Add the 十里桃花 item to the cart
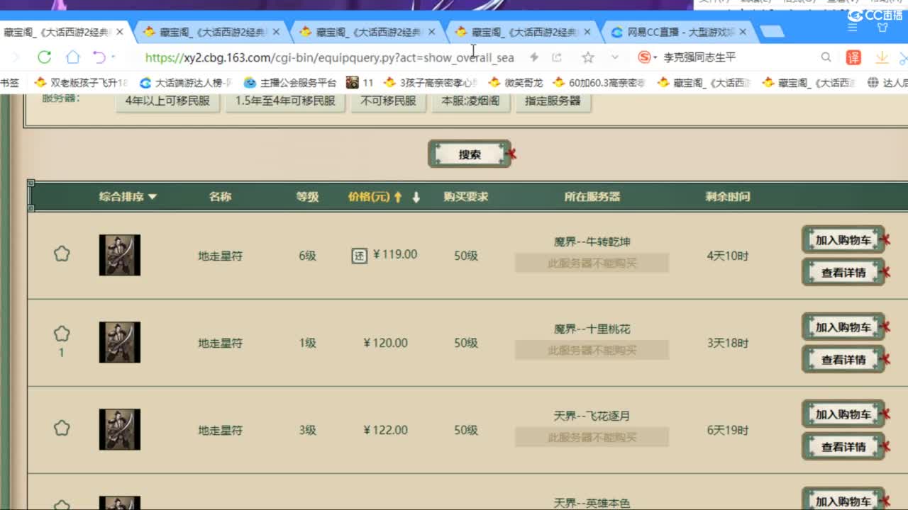Viewport: 908px width, 510px height. [843, 327]
